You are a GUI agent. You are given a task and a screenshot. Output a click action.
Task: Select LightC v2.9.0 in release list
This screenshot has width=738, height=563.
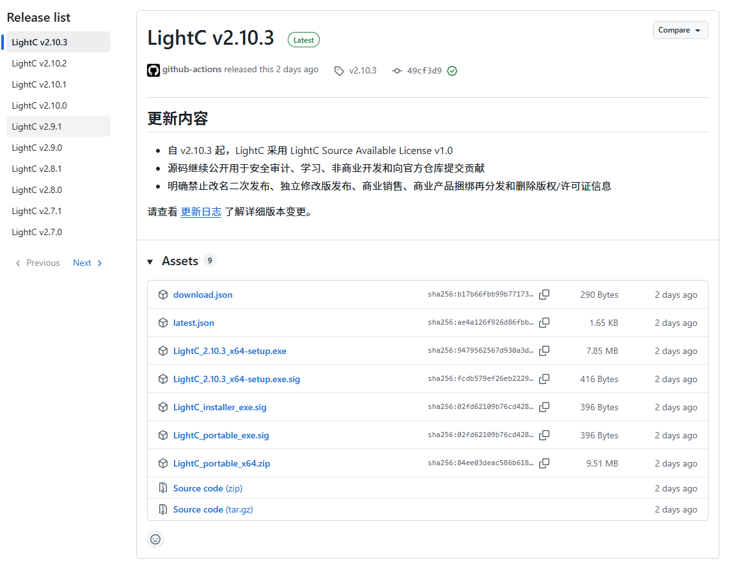click(x=58, y=148)
